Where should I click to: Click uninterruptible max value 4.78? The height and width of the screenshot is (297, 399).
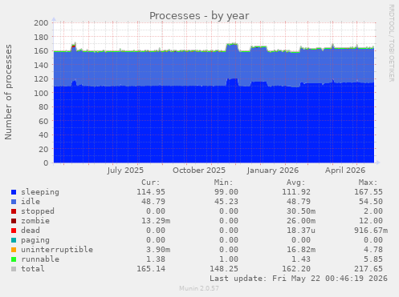click(373, 250)
